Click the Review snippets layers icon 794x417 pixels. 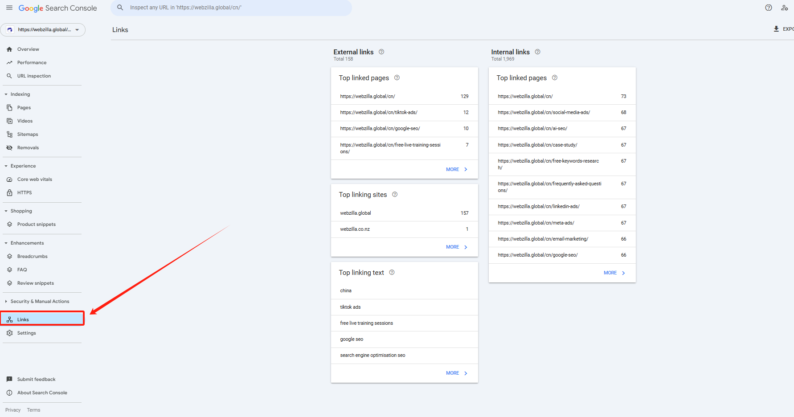[x=9, y=283]
